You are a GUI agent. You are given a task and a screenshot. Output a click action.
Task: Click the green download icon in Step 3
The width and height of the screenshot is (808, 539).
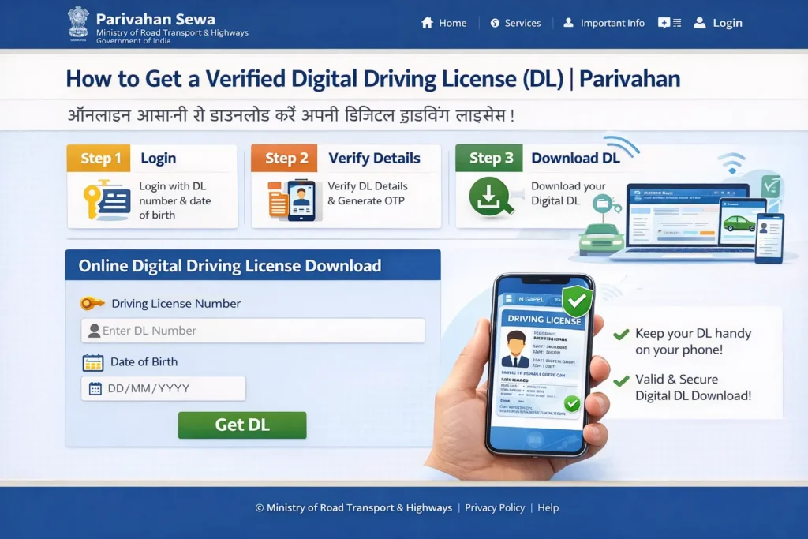pyautogui.click(x=489, y=197)
